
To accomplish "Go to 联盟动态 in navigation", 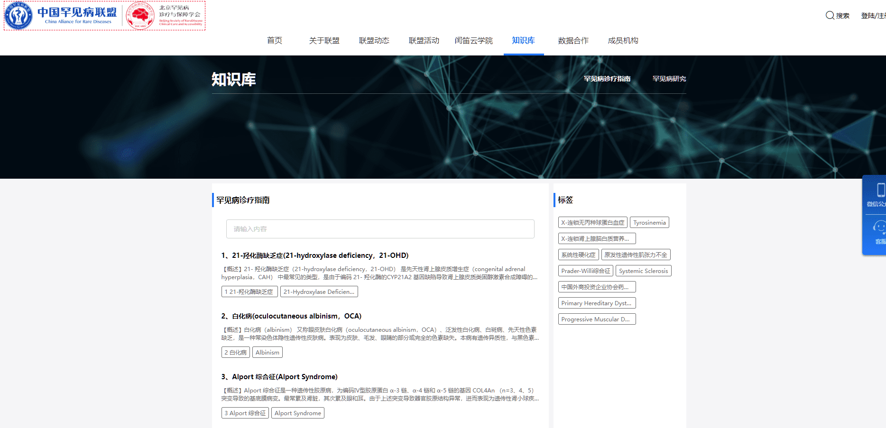I will [374, 41].
